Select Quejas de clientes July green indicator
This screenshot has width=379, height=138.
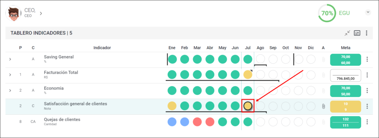click(248, 122)
